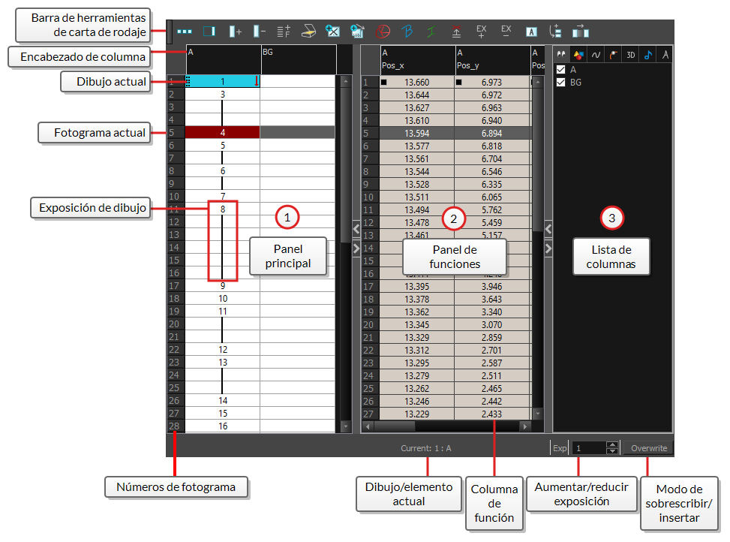The width and height of the screenshot is (730, 542).
Task: Select drawing 16 on frame 28
Action: coord(223,426)
